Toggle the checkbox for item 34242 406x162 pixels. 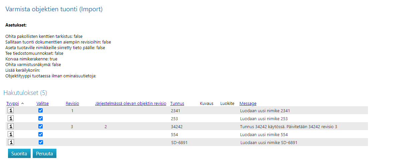(x=41, y=126)
